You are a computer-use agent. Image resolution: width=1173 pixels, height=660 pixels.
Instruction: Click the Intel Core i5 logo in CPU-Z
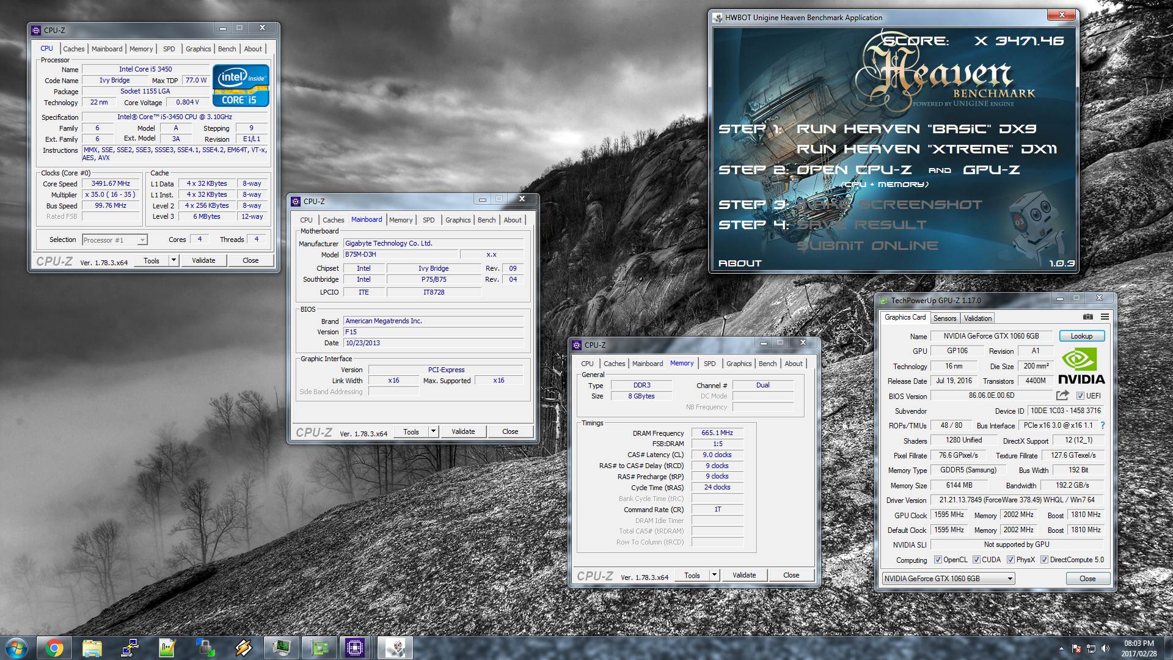[241, 86]
